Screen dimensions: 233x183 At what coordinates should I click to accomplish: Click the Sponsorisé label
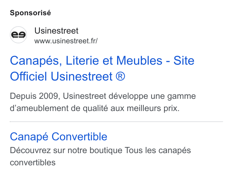click(30, 13)
